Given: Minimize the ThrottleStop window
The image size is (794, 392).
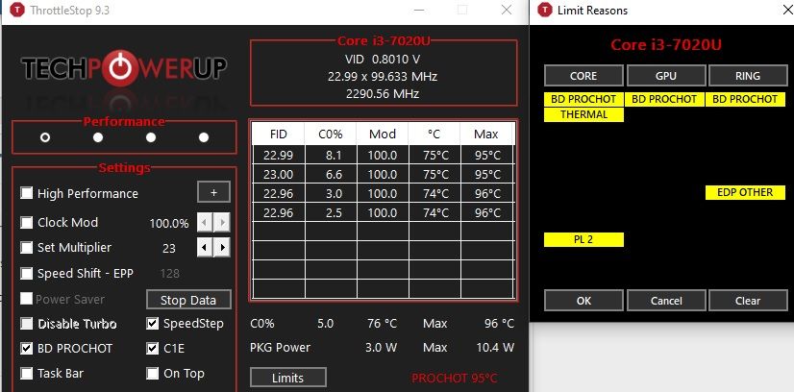Looking at the screenshot, I should coord(419,11).
